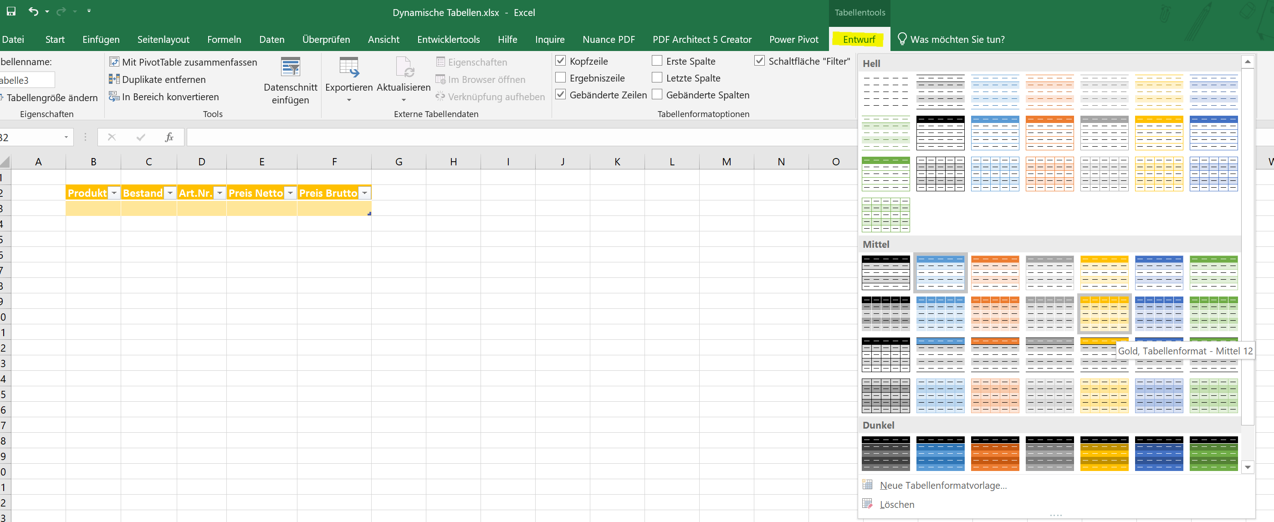This screenshot has height=522, width=1274.
Task: Open the Produkt column filter dropdown
Action: pyautogui.click(x=114, y=193)
